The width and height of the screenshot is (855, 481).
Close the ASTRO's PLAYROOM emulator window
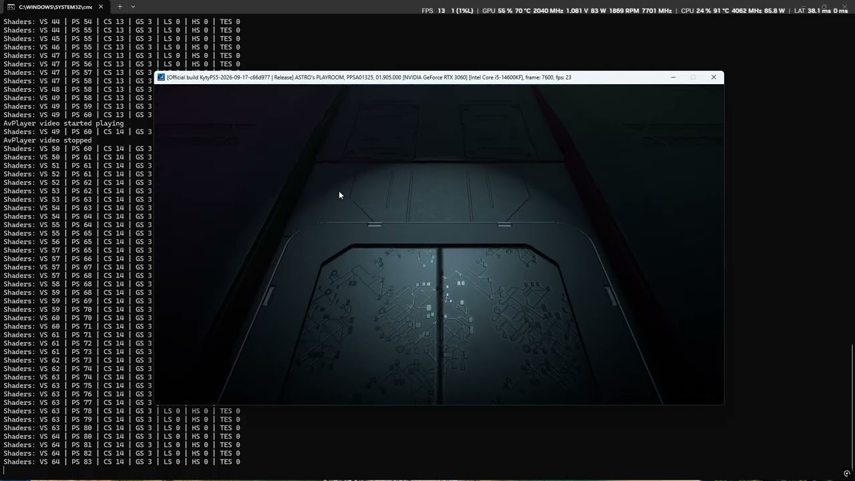click(713, 77)
